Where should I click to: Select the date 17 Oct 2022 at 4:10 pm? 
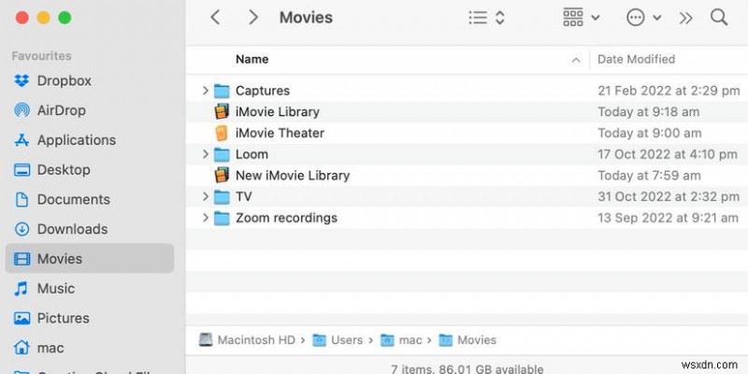point(668,154)
